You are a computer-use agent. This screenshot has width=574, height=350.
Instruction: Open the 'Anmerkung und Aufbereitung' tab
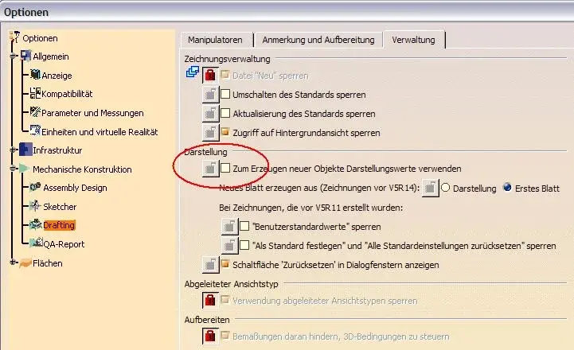click(x=318, y=39)
